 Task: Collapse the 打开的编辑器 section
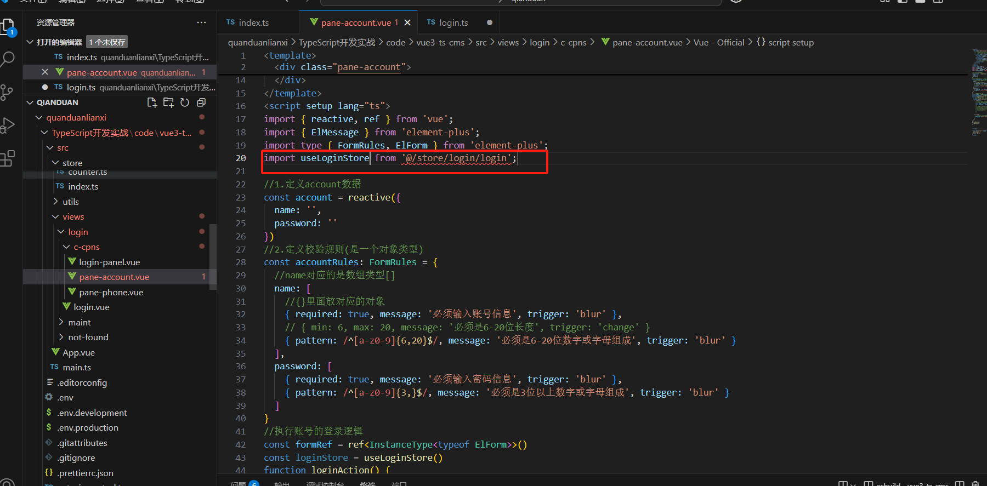(x=30, y=42)
